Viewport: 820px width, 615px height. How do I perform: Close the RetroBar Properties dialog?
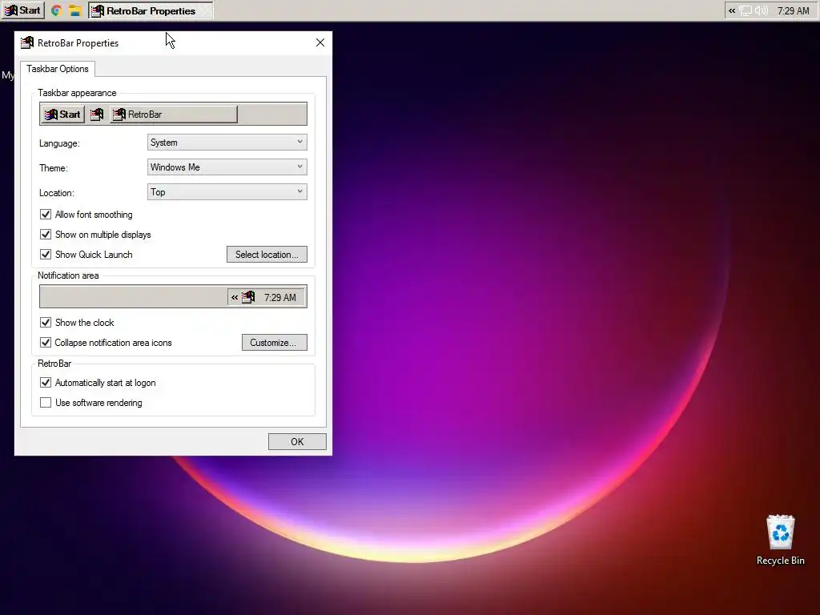[x=320, y=43]
